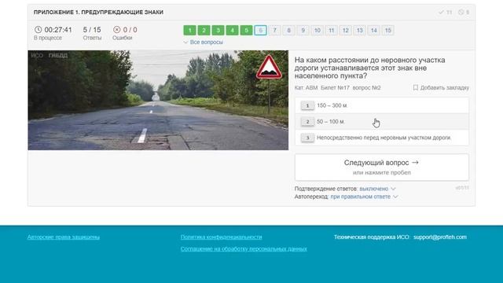Jump to question 7
503x283 pixels.
pyautogui.click(x=274, y=30)
